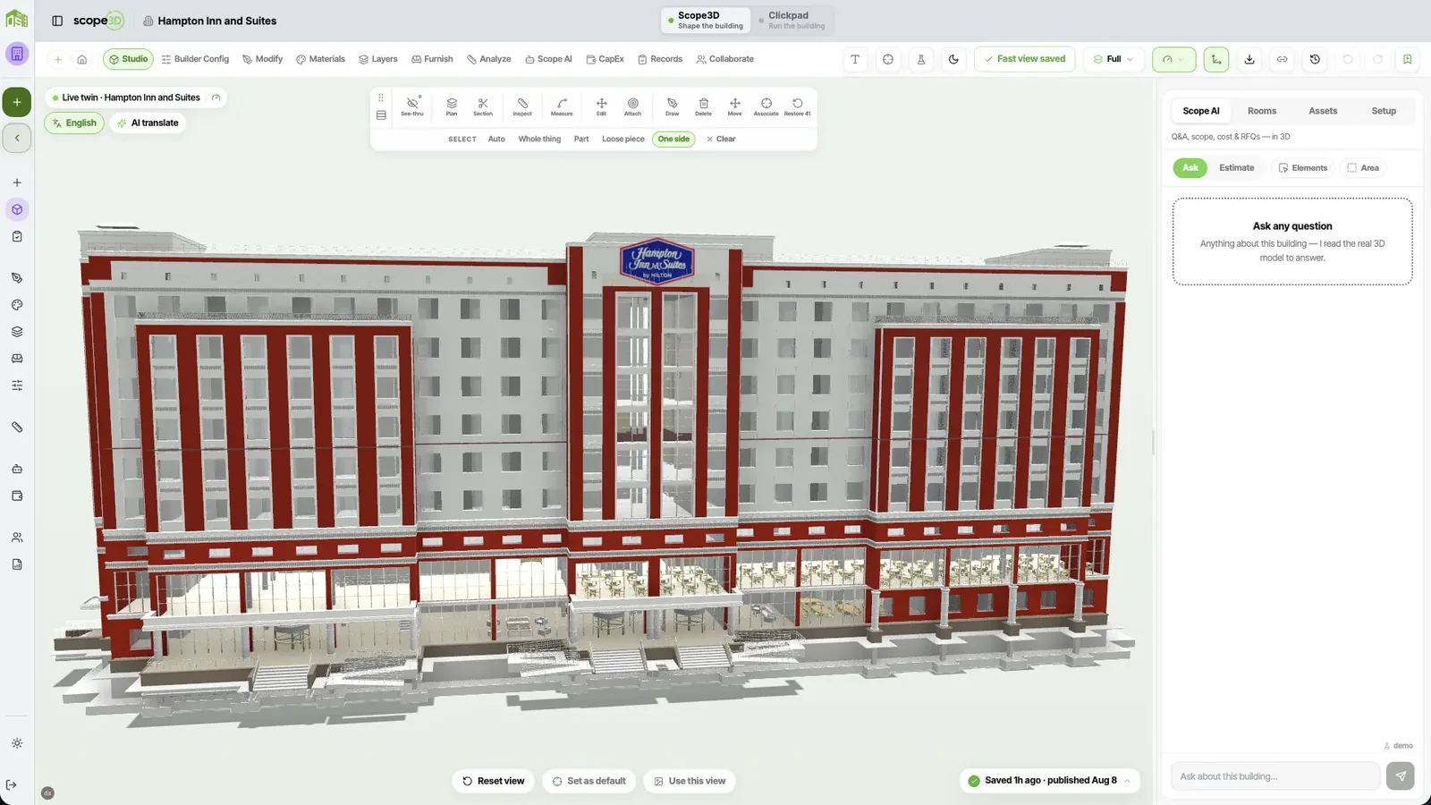Select the Part selection mode

point(581,139)
